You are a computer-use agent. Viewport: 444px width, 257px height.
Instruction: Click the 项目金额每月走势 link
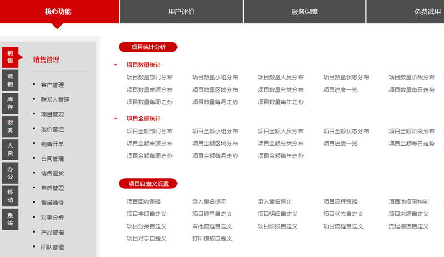point(215,156)
